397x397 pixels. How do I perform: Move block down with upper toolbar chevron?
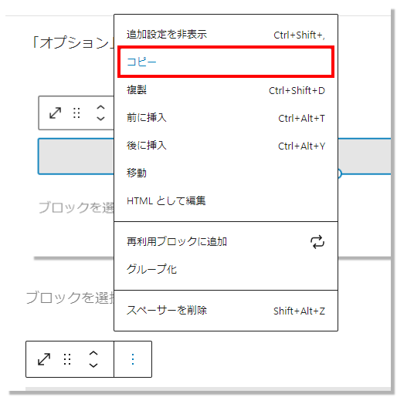100,119
